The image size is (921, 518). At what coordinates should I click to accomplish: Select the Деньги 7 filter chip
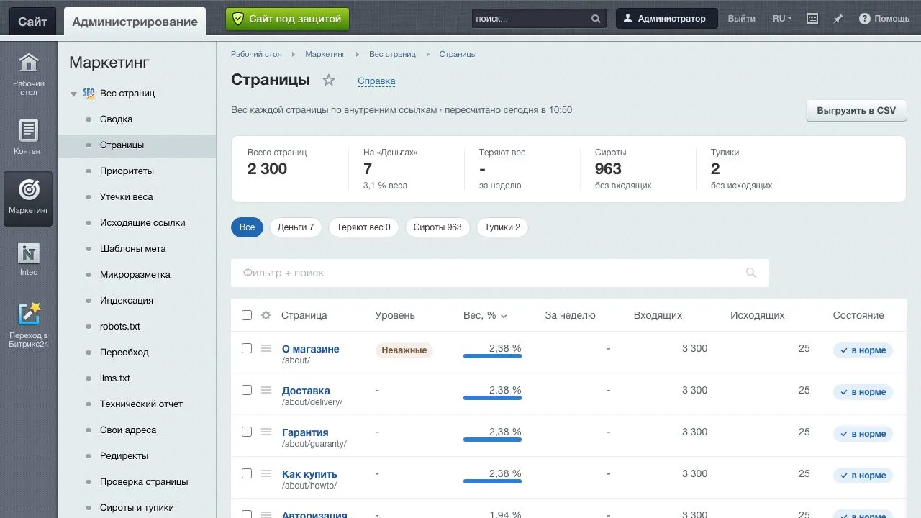[296, 227]
